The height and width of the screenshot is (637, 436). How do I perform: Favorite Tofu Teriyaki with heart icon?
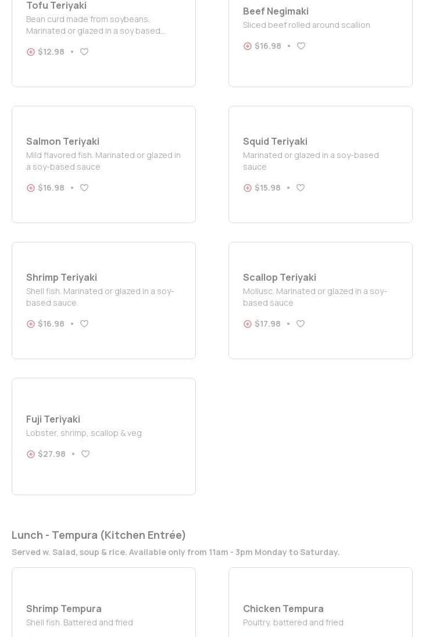pyautogui.click(x=84, y=52)
